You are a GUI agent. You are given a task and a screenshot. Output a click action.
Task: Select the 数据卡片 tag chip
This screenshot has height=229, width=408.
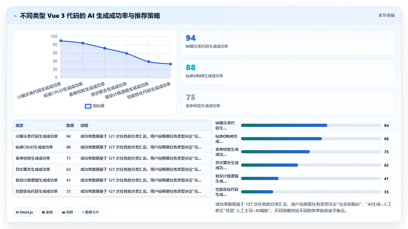coord(91,212)
